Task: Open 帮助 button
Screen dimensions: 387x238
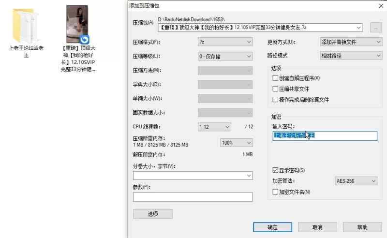Action: [362, 227]
